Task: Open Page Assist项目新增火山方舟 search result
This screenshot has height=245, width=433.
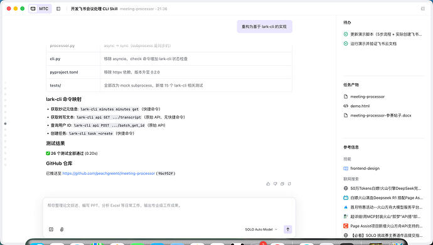Action: (387, 226)
